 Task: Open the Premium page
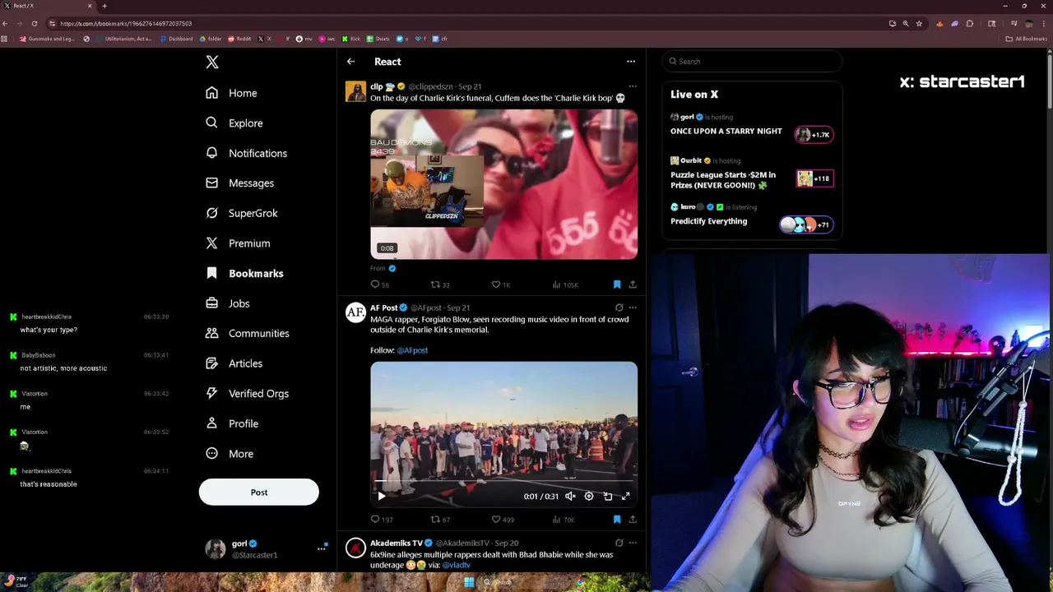click(238, 243)
